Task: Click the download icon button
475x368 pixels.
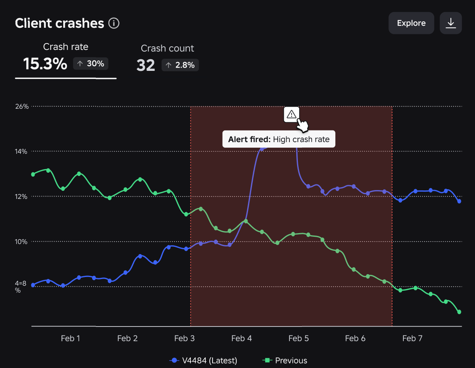Action: click(450, 23)
